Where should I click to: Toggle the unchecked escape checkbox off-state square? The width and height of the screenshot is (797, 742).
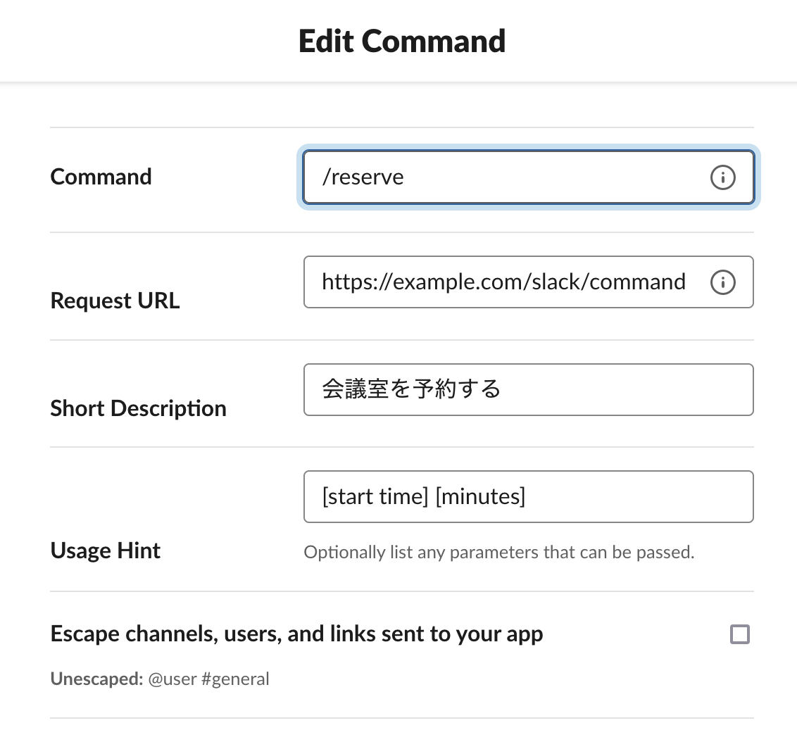pos(740,634)
